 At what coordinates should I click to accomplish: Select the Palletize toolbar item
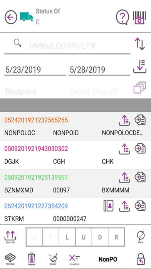10,259
